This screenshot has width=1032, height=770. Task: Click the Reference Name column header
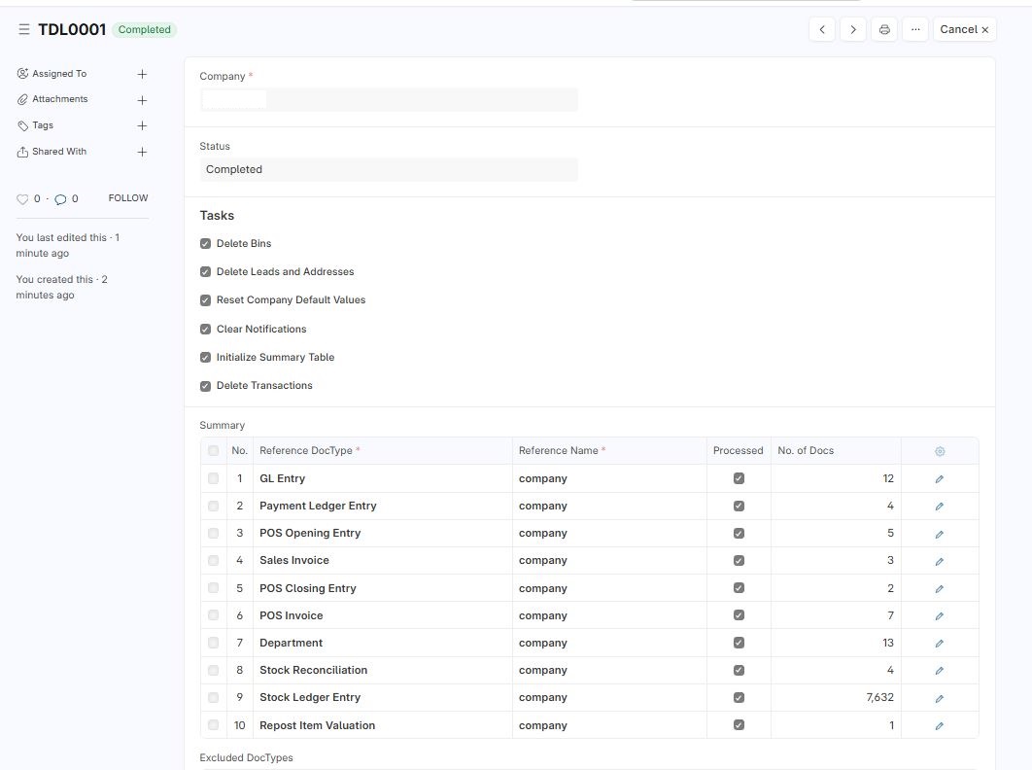608,450
